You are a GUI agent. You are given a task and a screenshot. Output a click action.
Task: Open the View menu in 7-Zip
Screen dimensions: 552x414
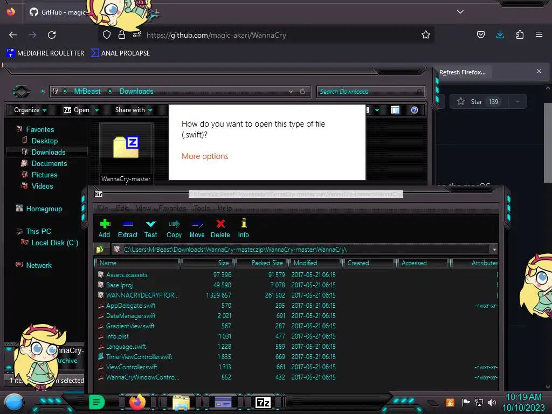tap(143, 208)
